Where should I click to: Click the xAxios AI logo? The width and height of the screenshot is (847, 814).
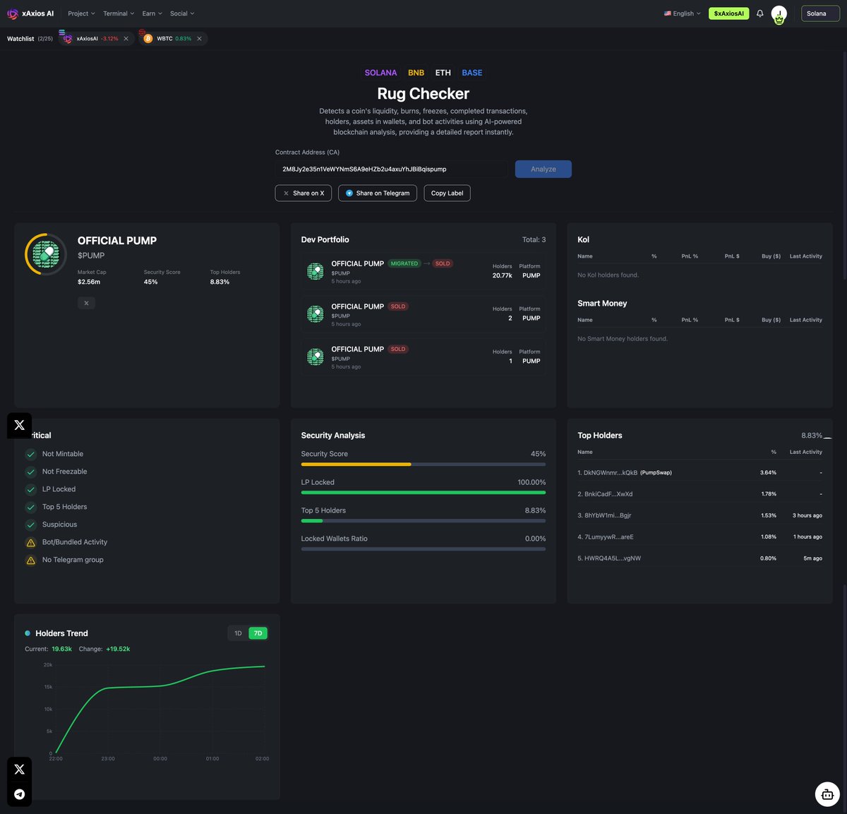pyautogui.click(x=30, y=13)
